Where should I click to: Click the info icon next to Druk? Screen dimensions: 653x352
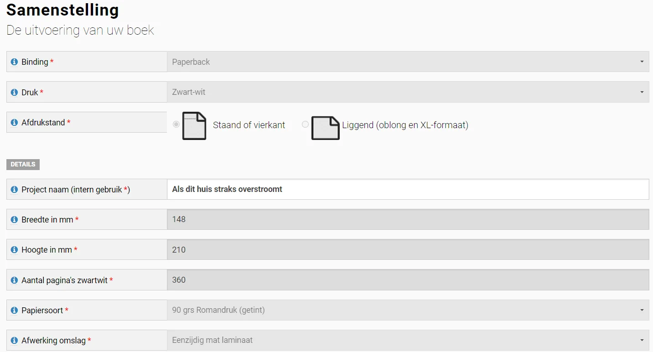(14, 92)
